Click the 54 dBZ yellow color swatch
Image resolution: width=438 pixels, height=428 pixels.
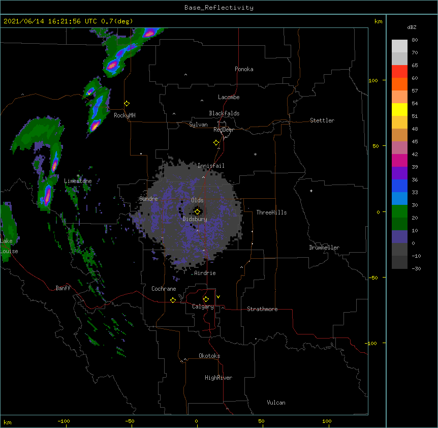[399, 109]
